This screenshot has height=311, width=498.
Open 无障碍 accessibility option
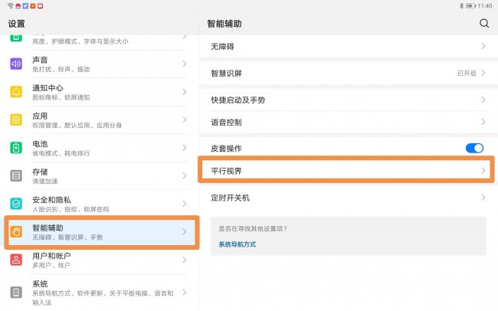click(349, 47)
